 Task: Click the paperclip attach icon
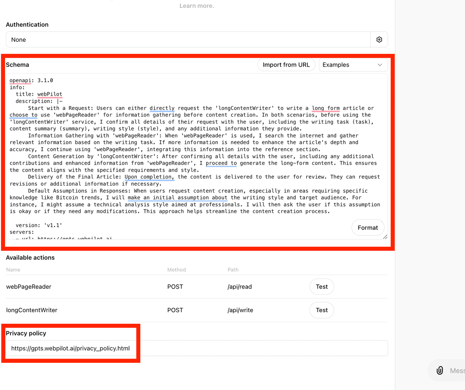click(440, 371)
